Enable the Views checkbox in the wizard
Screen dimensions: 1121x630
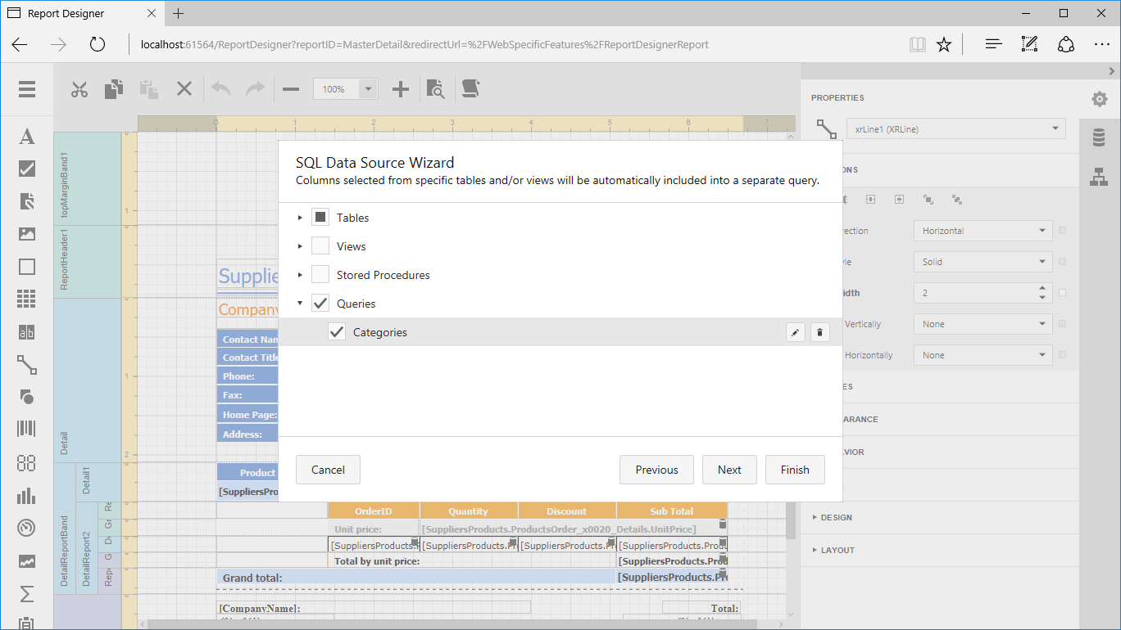pyautogui.click(x=319, y=245)
